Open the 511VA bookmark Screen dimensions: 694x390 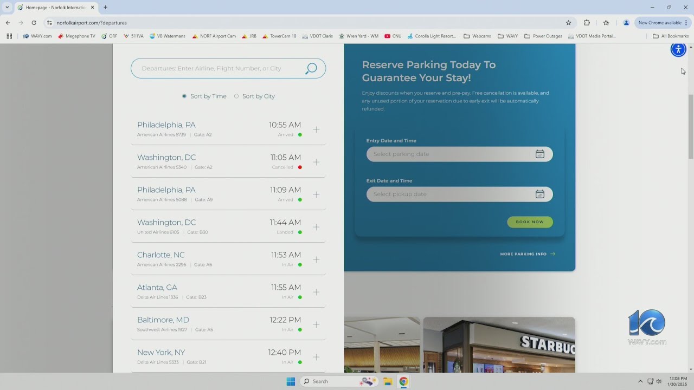[x=133, y=36]
